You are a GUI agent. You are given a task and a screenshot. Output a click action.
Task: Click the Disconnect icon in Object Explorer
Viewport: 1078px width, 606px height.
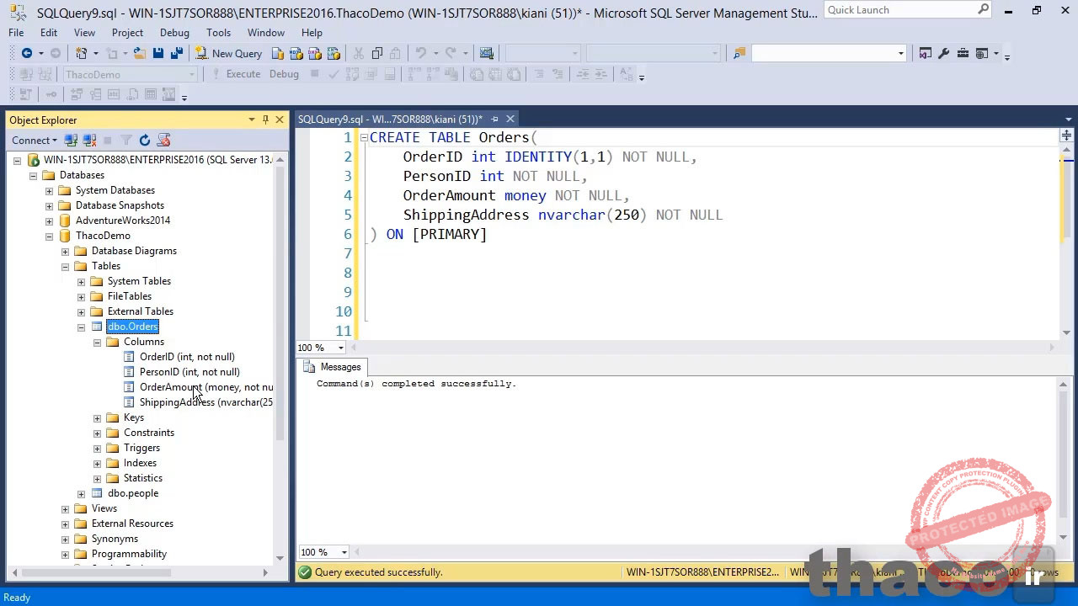tap(89, 140)
